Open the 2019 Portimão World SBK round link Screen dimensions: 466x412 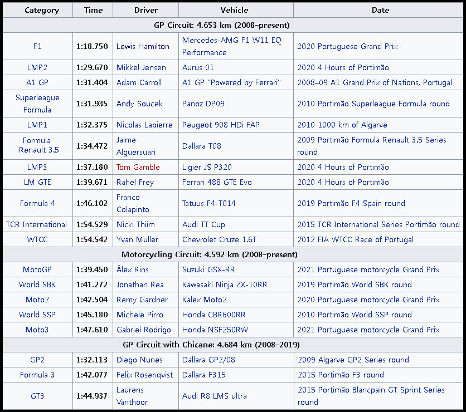click(x=355, y=285)
